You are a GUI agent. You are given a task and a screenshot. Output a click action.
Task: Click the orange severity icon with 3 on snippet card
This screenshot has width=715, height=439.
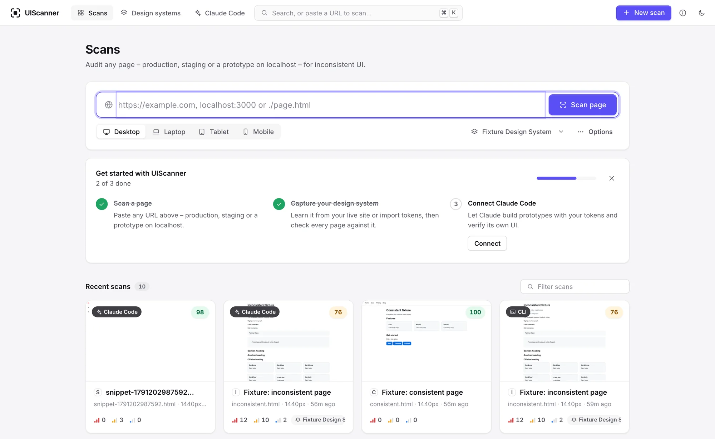[114, 420]
